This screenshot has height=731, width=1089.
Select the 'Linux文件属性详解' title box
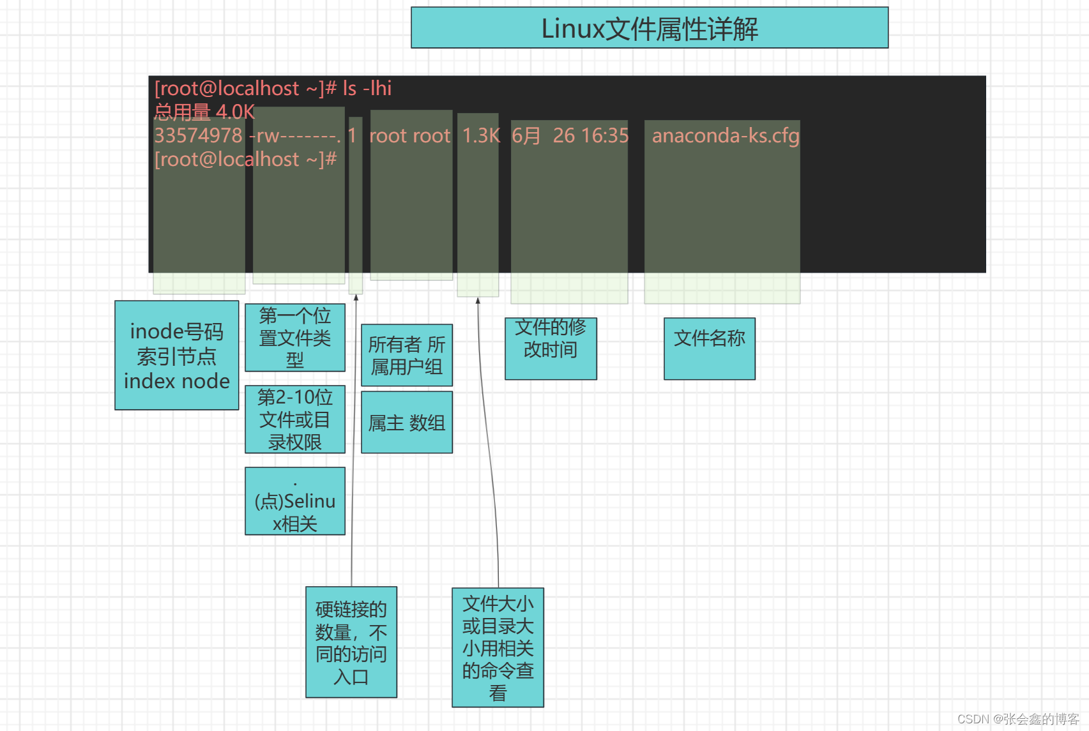pyautogui.click(x=650, y=27)
